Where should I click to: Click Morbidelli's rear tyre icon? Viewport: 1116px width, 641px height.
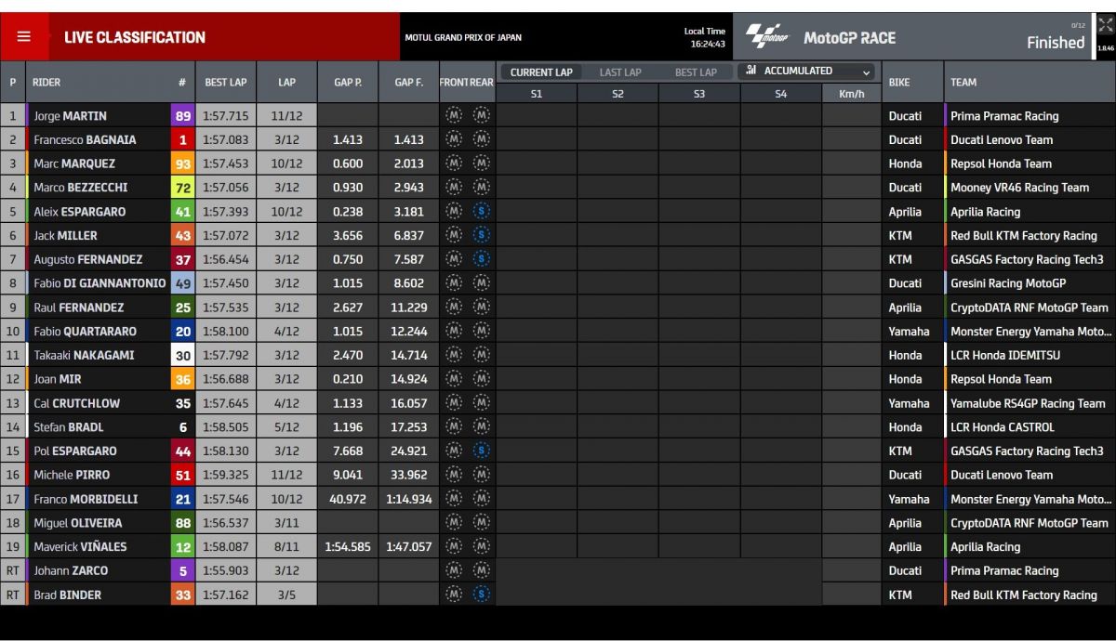481,499
